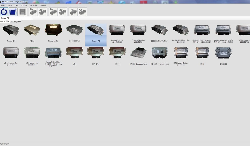250x146 pixels.
Task: Open the EEPROM menu
Action: 24,5
